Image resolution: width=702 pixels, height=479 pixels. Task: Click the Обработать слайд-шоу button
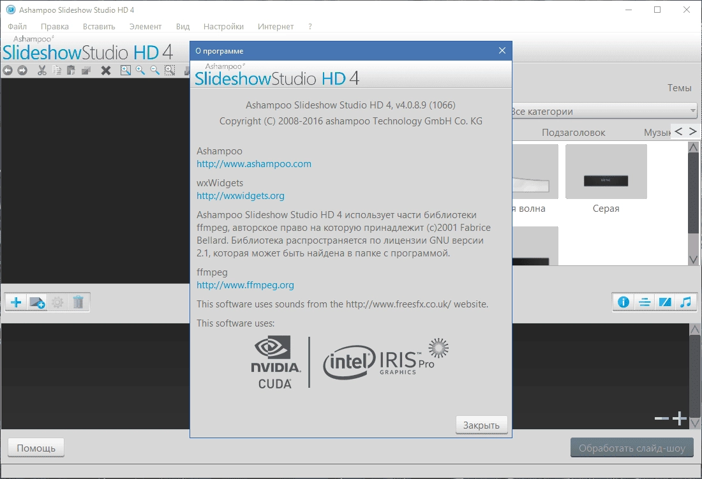(632, 448)
